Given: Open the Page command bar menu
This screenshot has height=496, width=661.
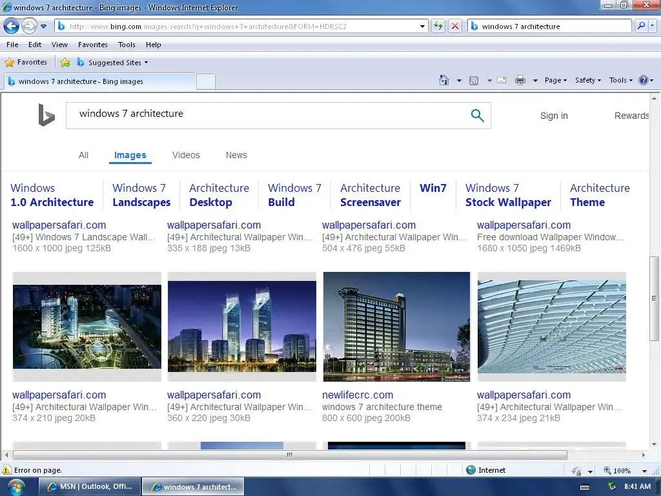Looking at the screenshot, I should click(x=555, y=80).
